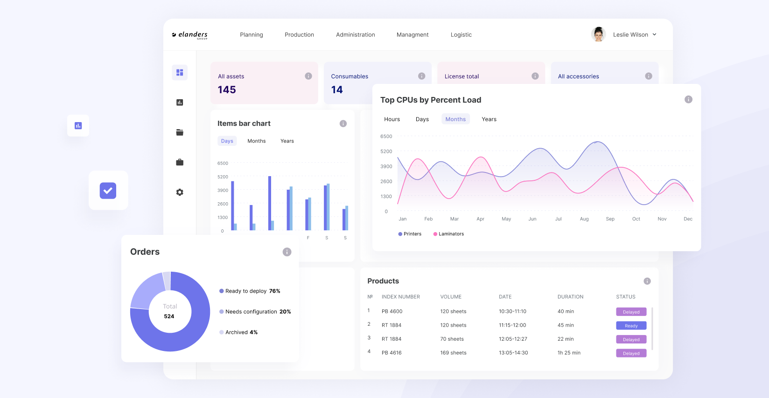This screenshot has width=769, height=398.
Task: Click the Products table scrollbar
Action: tap(652, 329)
